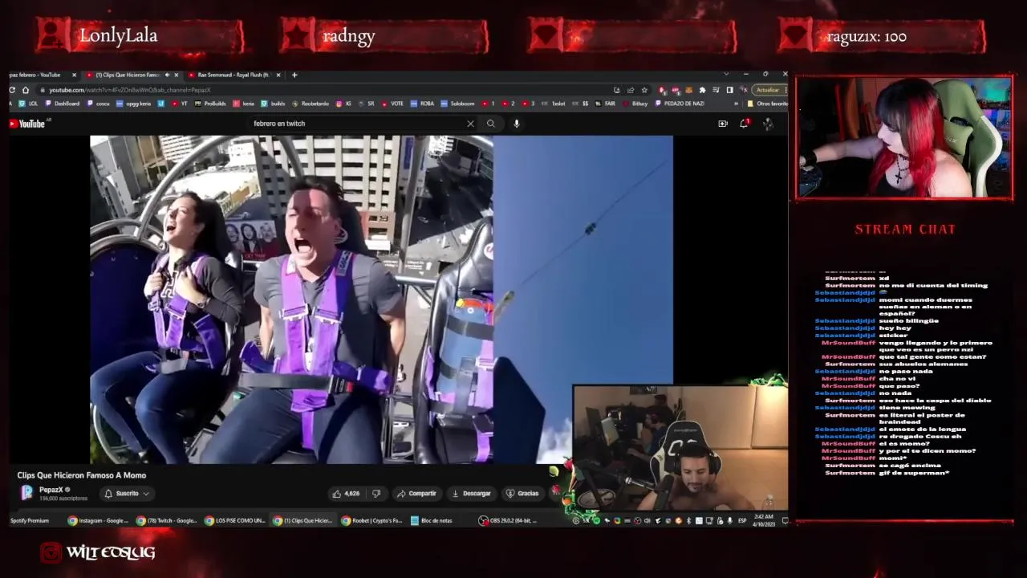Click the ESP language indicator in taskbar
The height and width of the screenshot is (578, 1027).
pos(742,520)
